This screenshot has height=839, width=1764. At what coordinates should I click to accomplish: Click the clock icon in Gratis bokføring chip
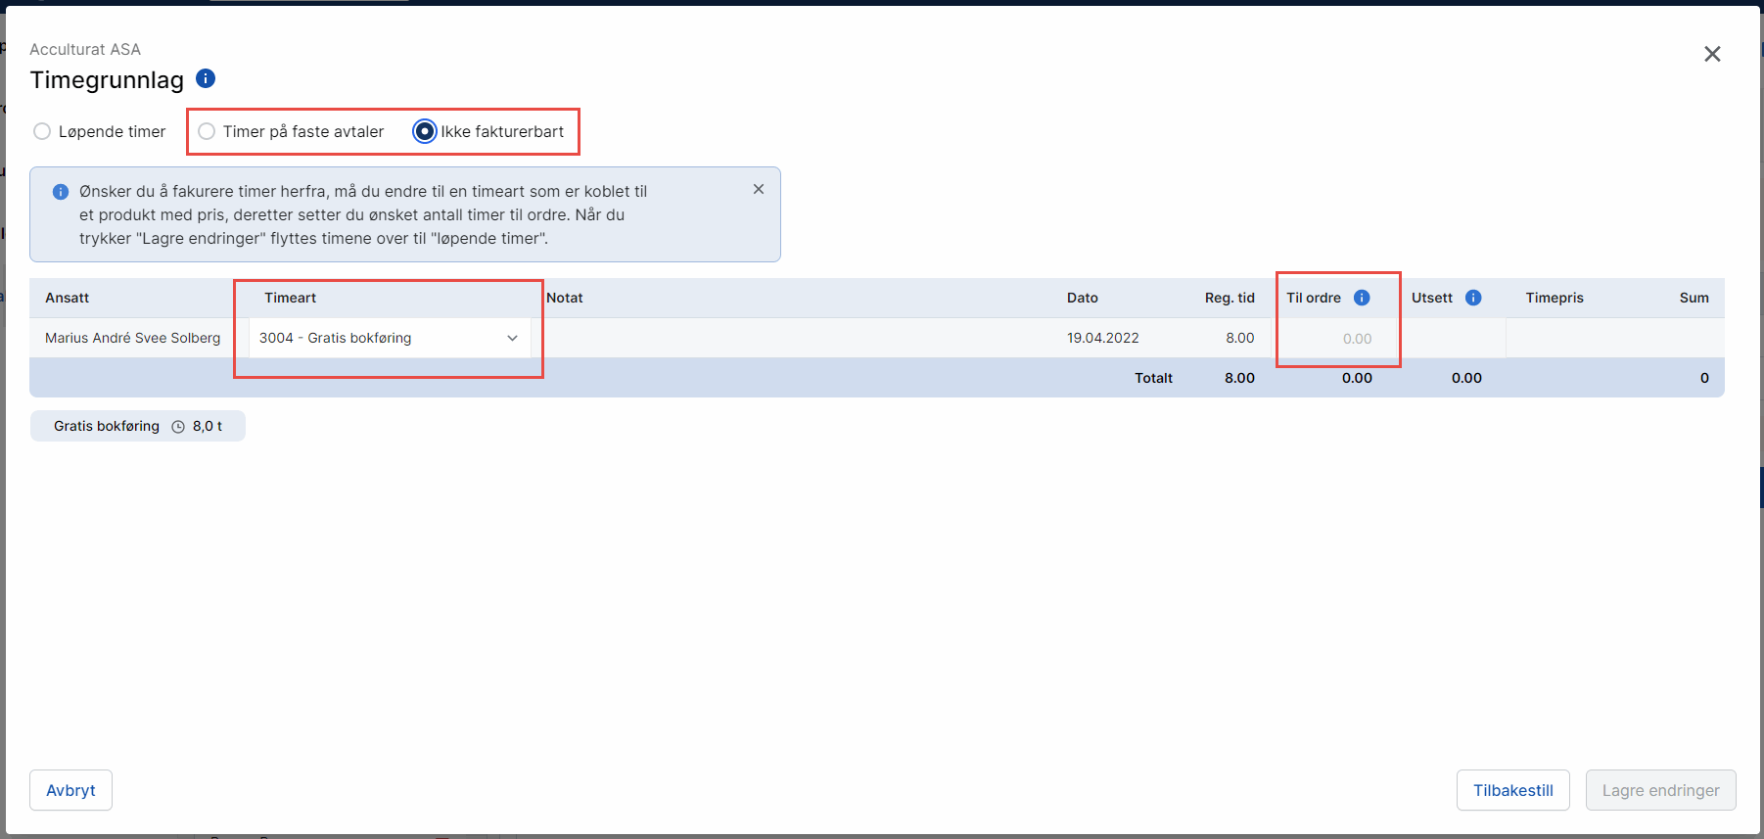coord(178,427)
